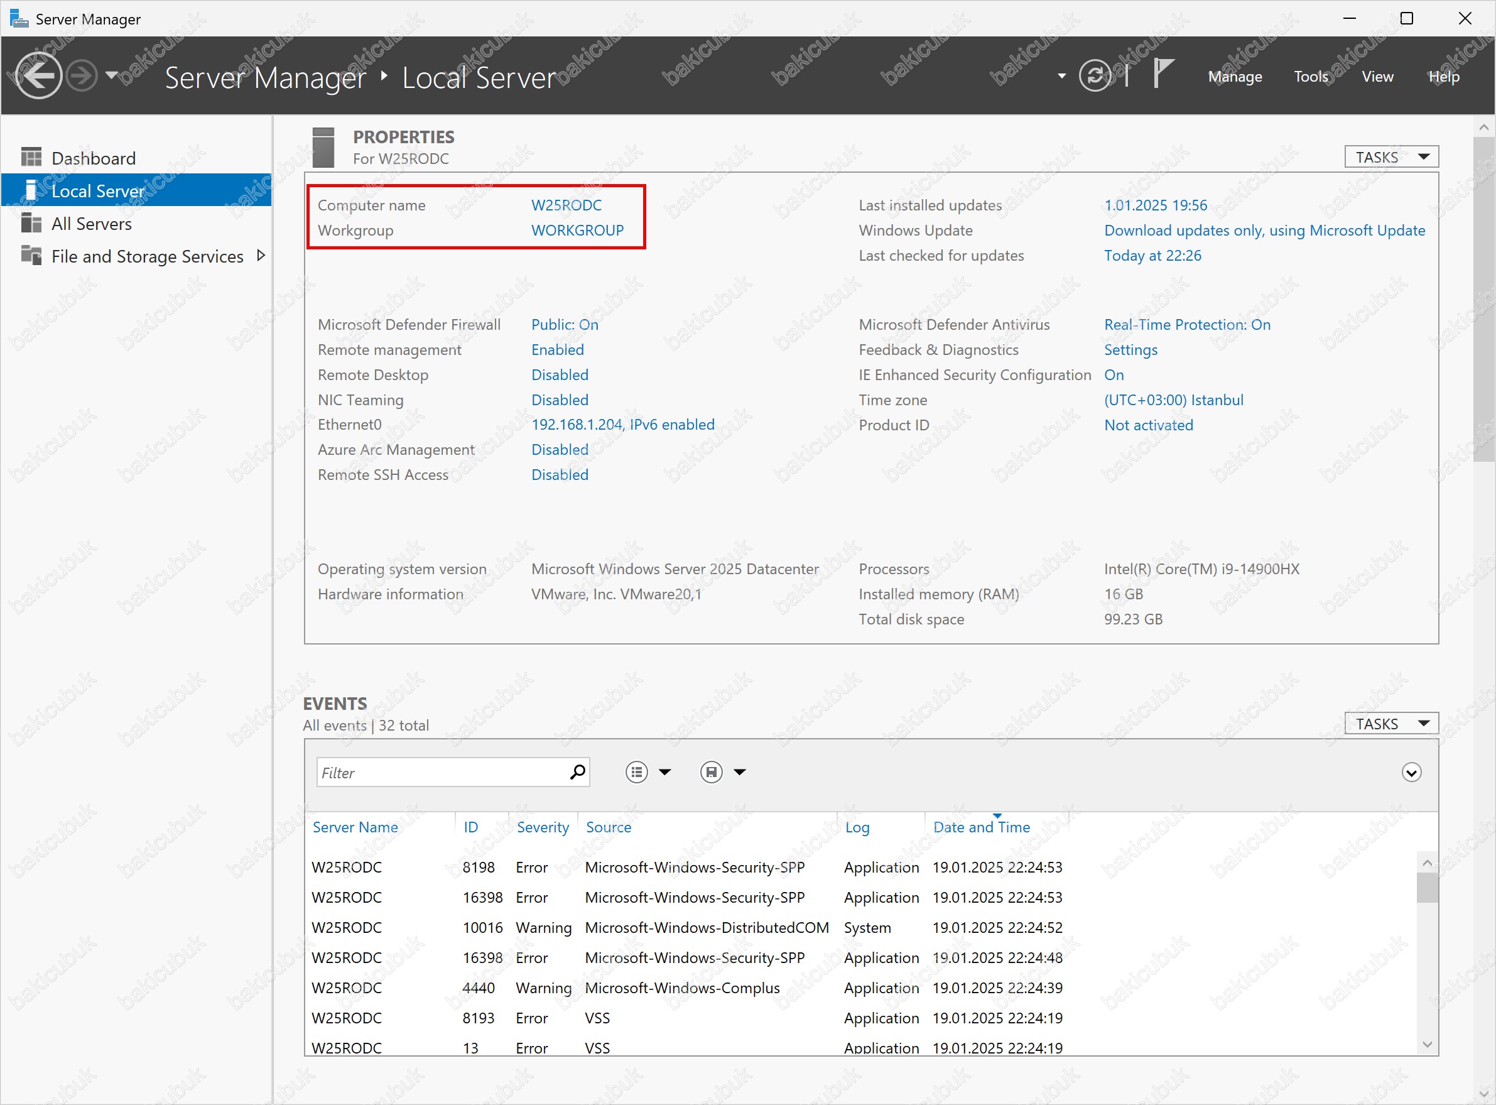Screen dimensions: 1496x1105
Task: Select event 4440 Complus warning row
Action: [x=859, y=988]
